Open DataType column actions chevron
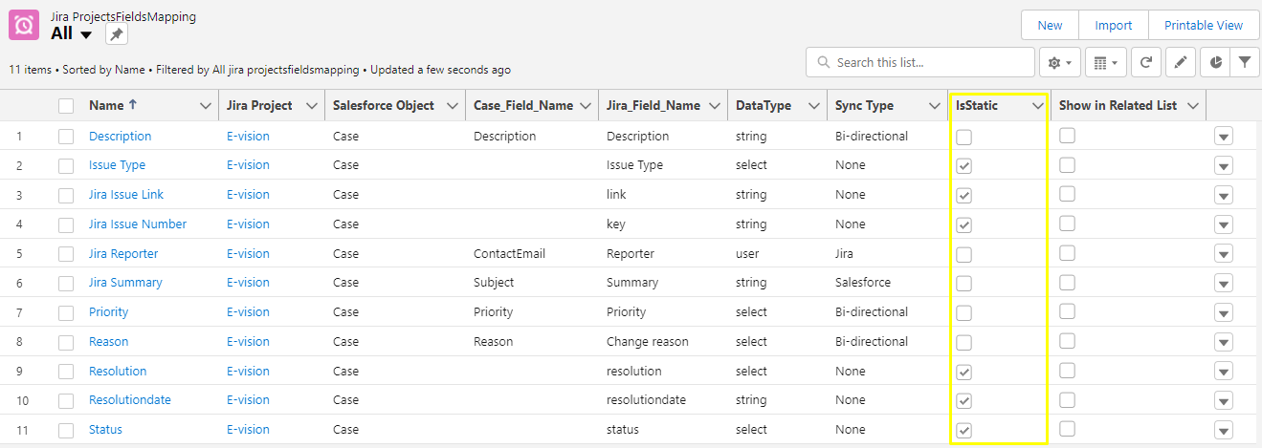 [x=814, y=106]
